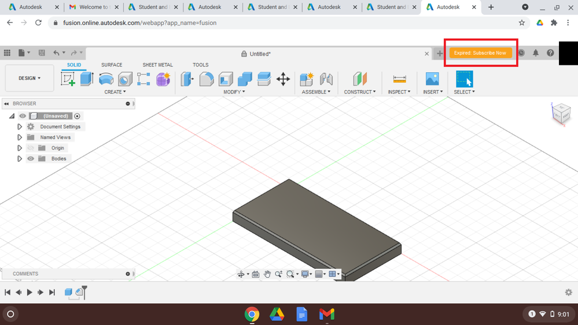The height and width of the screenshot is (325, 578).
Task: Collapse the Unsaved root node
Action: pyautogui.click(x=12, y=116)
